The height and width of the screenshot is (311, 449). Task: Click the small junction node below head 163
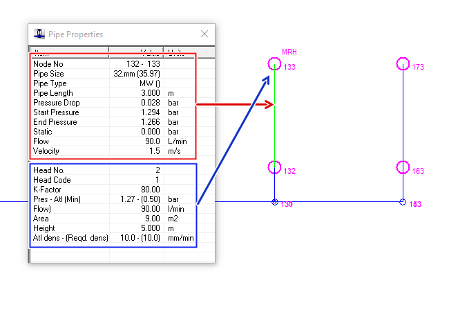tap(403, 202)
